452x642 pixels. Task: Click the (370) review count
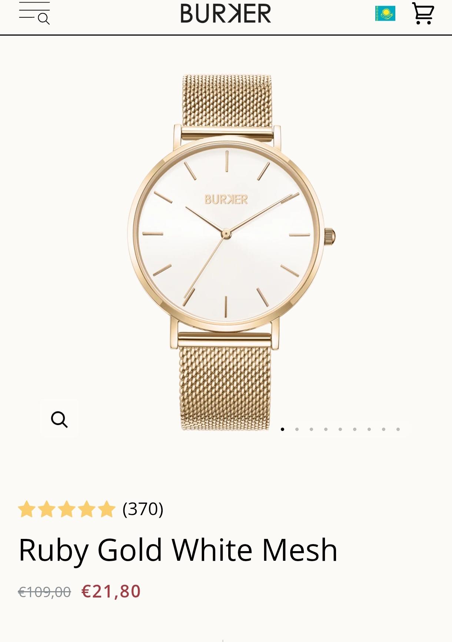coord(143,509)
